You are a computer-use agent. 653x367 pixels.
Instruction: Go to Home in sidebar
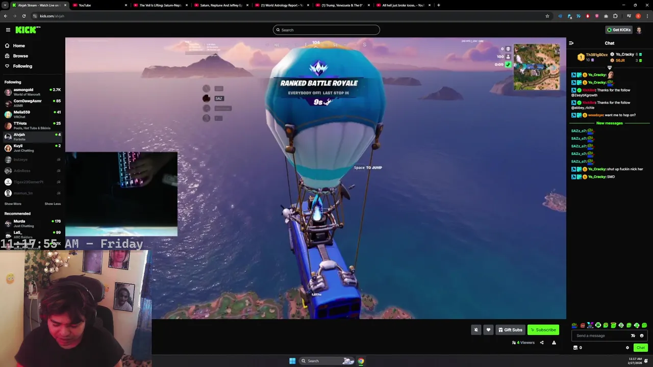coord(19,46)
